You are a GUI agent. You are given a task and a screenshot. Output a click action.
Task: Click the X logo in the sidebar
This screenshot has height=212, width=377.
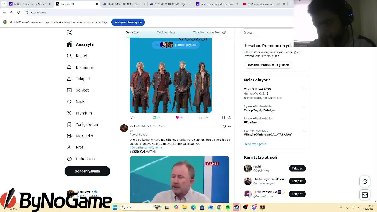[70, 33]
